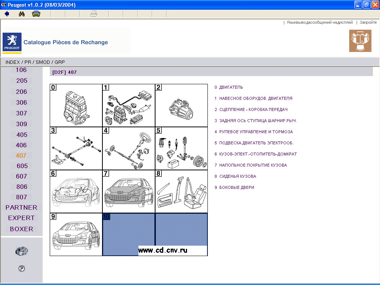380x285 pixels.
Task: Select the PARTNER model
Action: click(21, 207)
